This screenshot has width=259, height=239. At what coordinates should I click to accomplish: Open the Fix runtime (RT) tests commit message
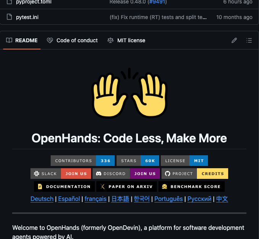tap(158, 17)
